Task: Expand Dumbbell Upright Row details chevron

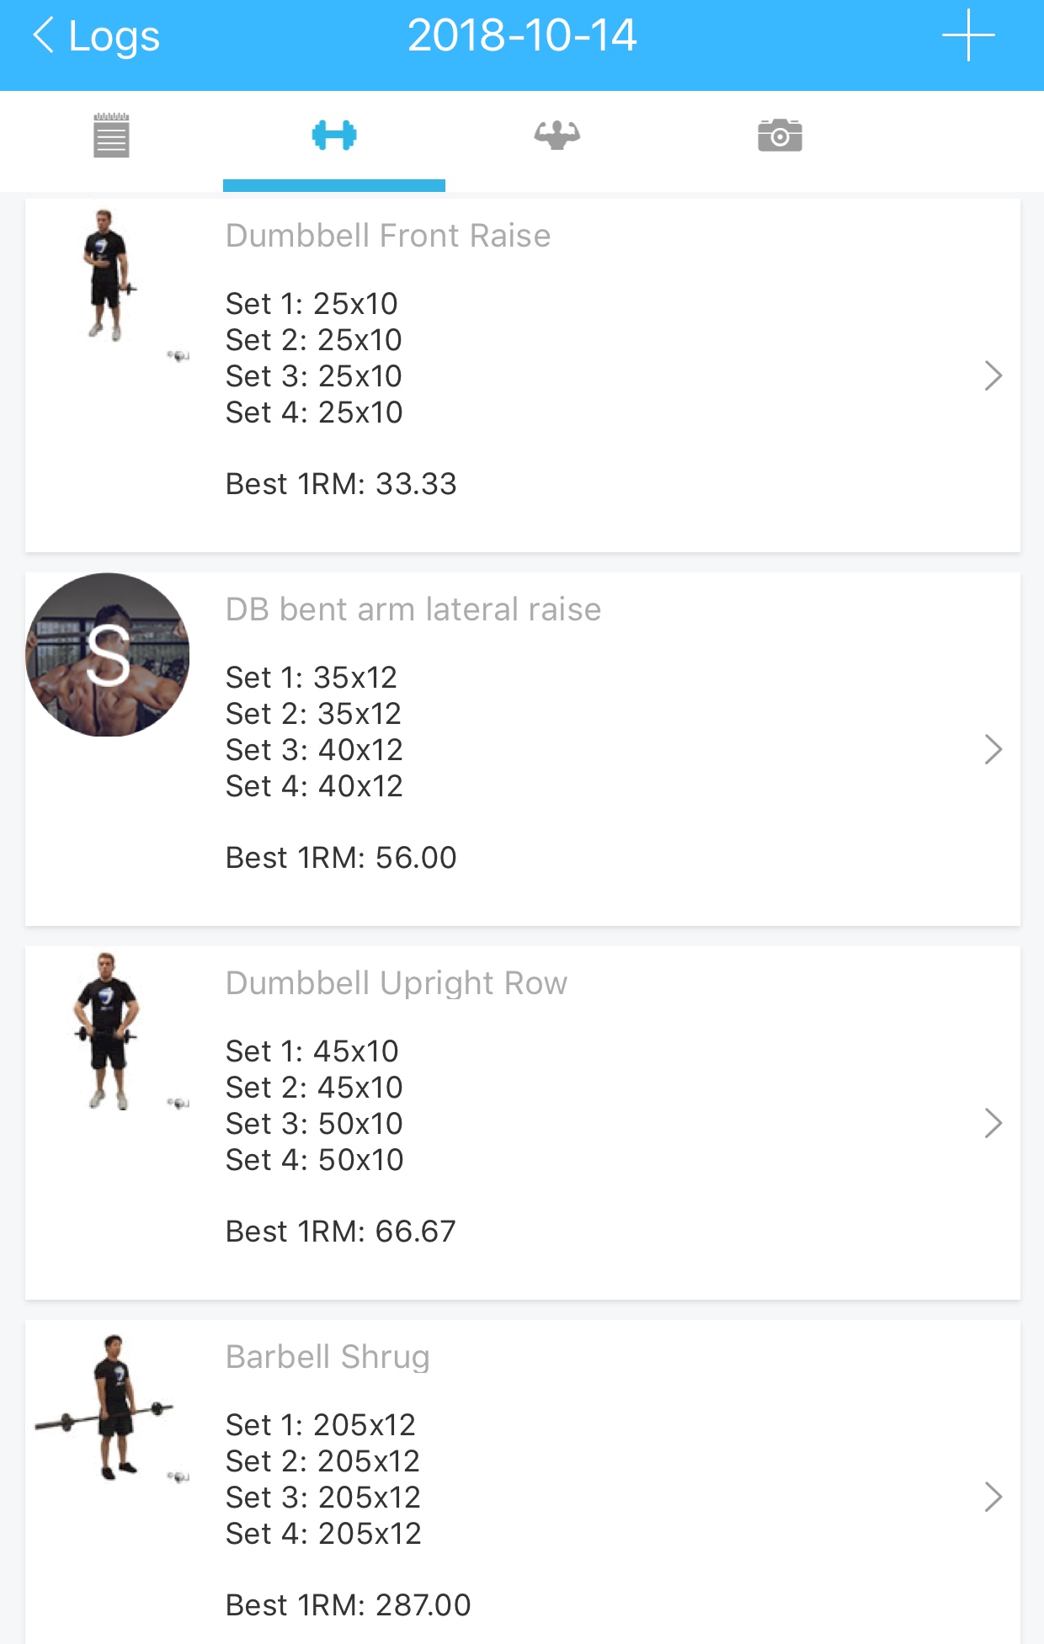Action: (x=993, y=1123)
